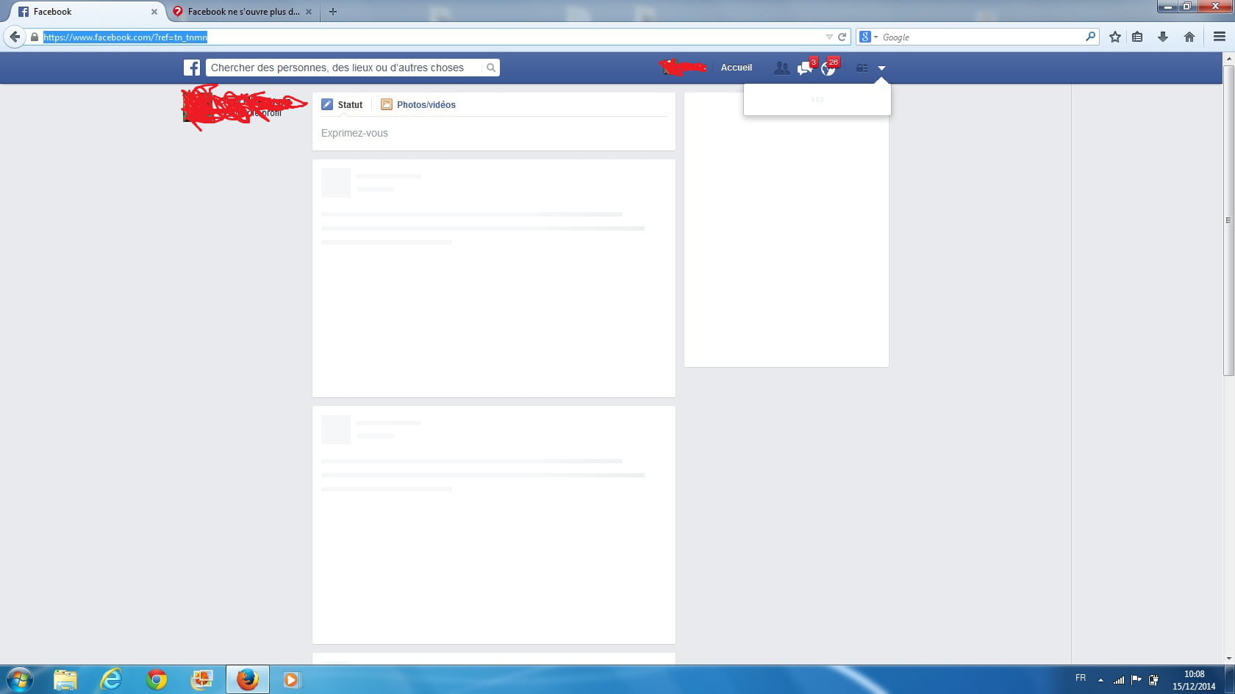Open Friend Requests icon
Image resolution: width=1235 pixels, height=694 pixels.
click(781, 68)
